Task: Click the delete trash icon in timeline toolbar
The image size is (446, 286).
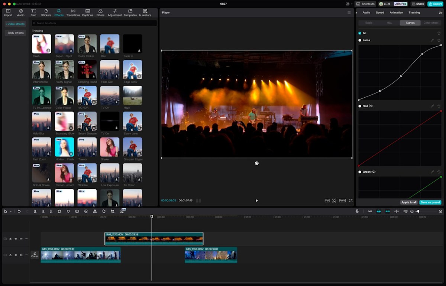Action: [x=59, y=211]
